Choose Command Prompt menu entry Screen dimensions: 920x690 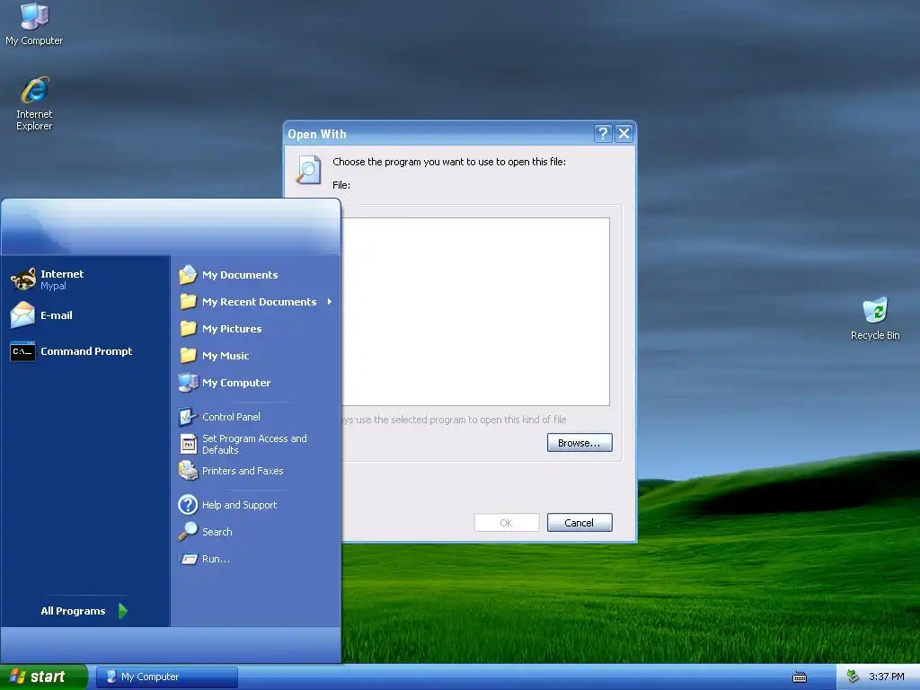pyautogui.click(x=85, y=351)
